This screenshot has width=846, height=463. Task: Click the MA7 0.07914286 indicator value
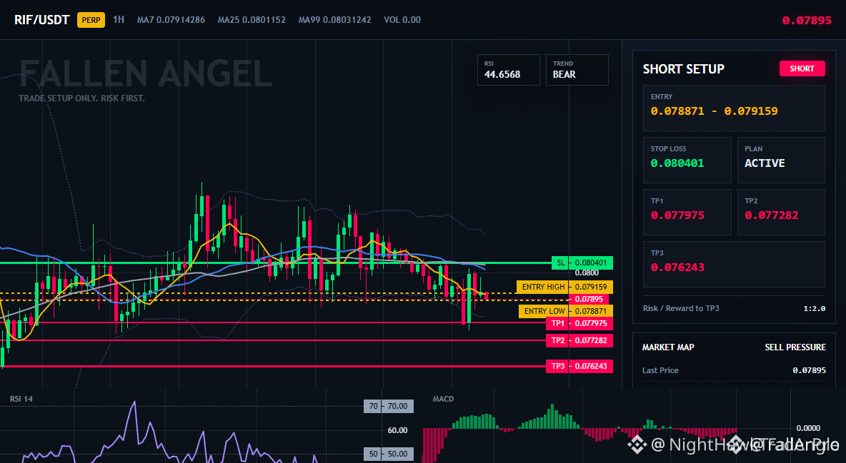point(171,20)
